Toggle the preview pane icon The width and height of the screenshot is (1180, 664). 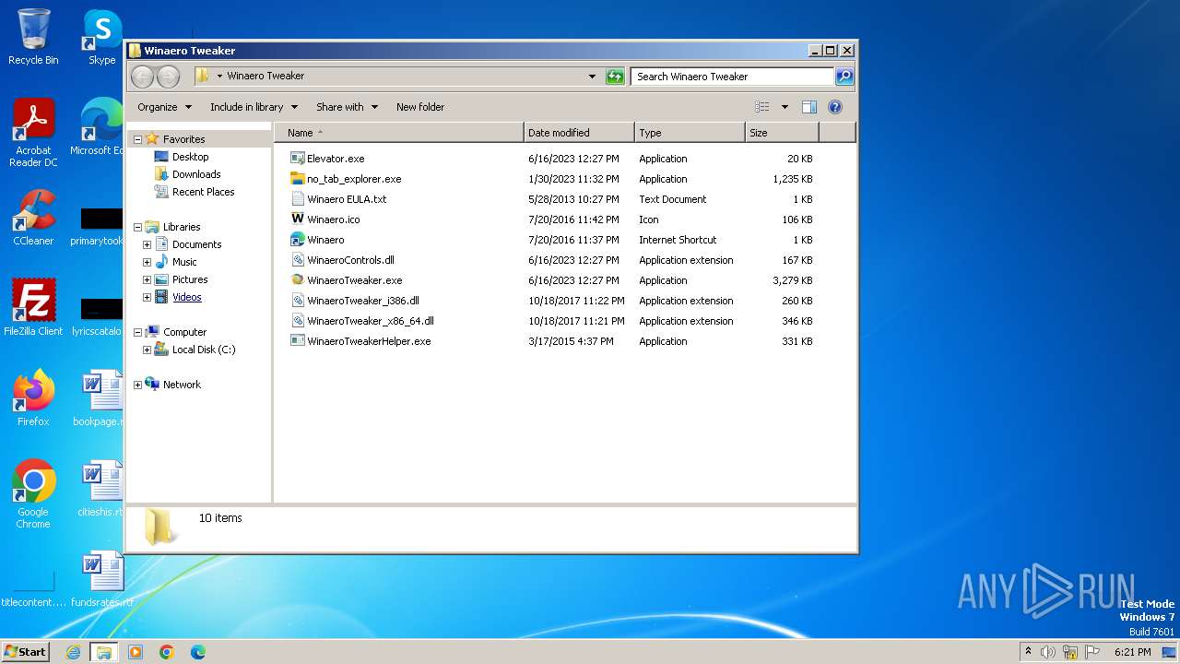808,107
